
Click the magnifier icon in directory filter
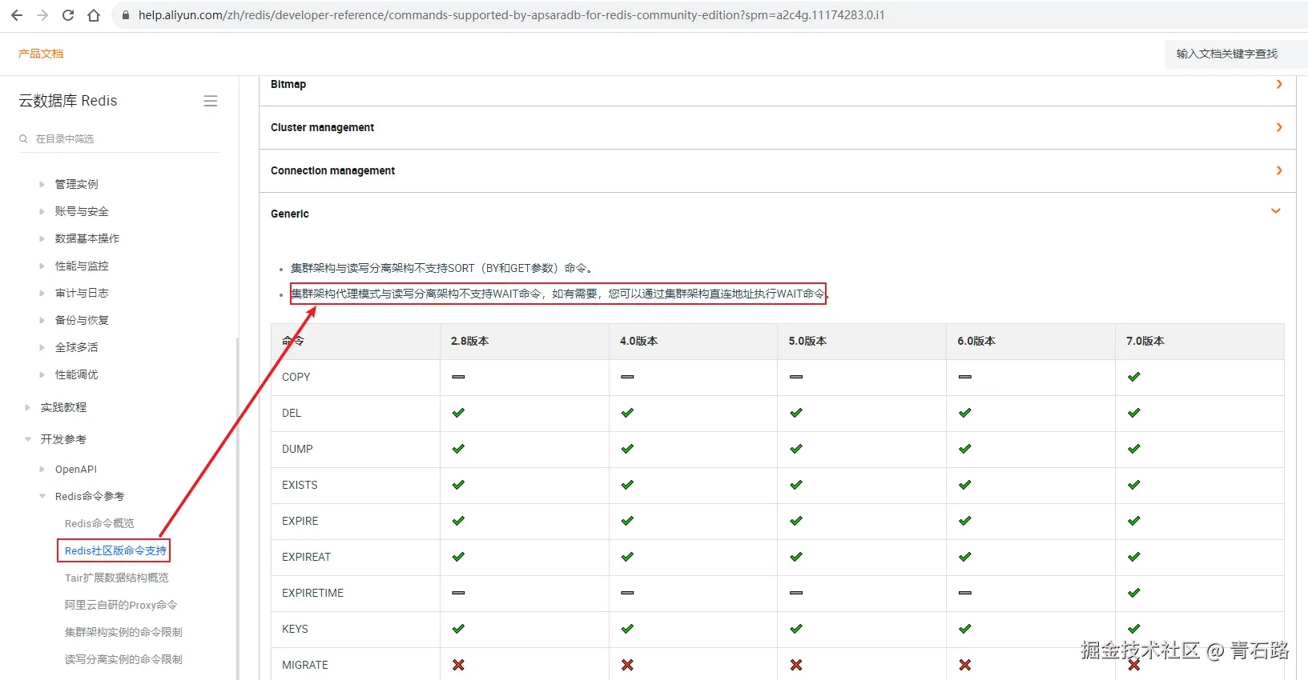point(23,138)
